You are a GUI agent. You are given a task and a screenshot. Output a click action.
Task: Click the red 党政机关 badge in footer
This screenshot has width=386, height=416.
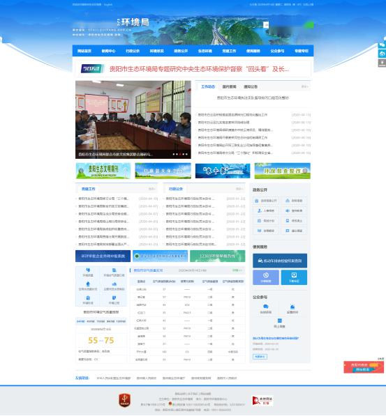tap(124, 400)
